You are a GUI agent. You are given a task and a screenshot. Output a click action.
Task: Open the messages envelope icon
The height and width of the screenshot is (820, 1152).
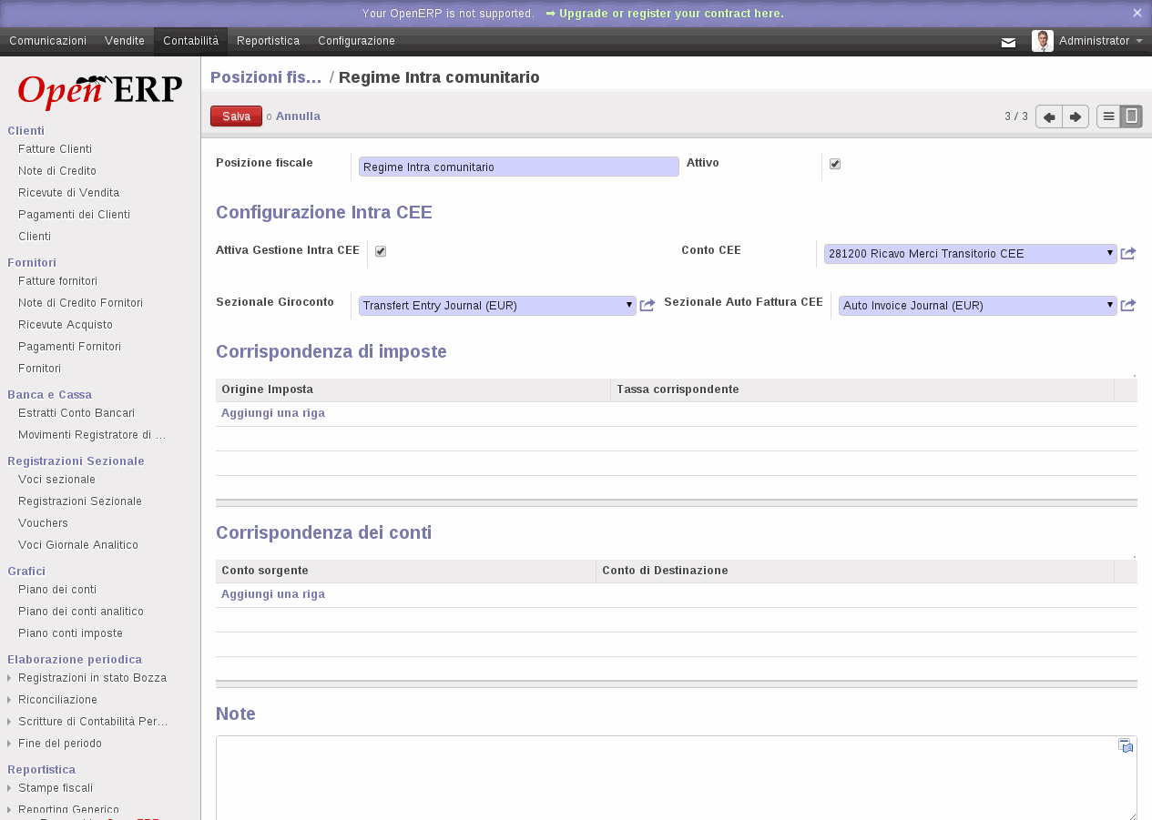pyautogui.click(x=1008, y=42)
